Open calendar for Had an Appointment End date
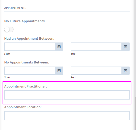Screen dimensions: 136x130 pos(126,47)
